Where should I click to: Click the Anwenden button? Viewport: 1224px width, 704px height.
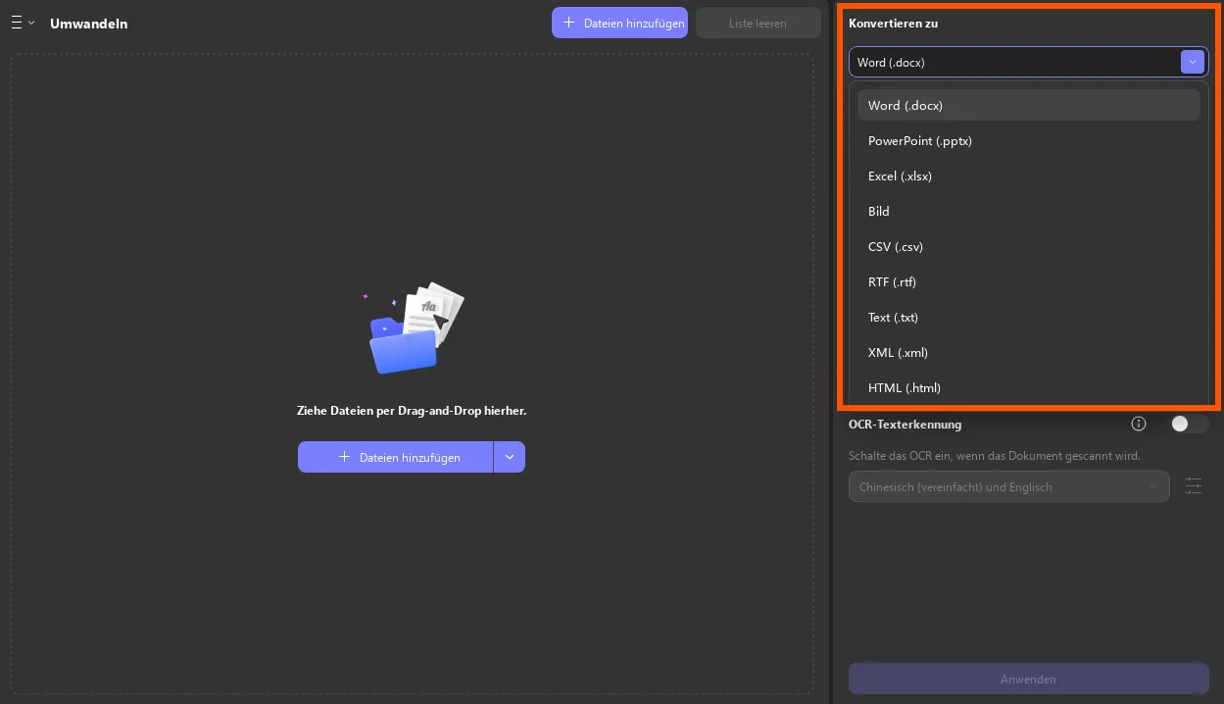point(1028,679)
